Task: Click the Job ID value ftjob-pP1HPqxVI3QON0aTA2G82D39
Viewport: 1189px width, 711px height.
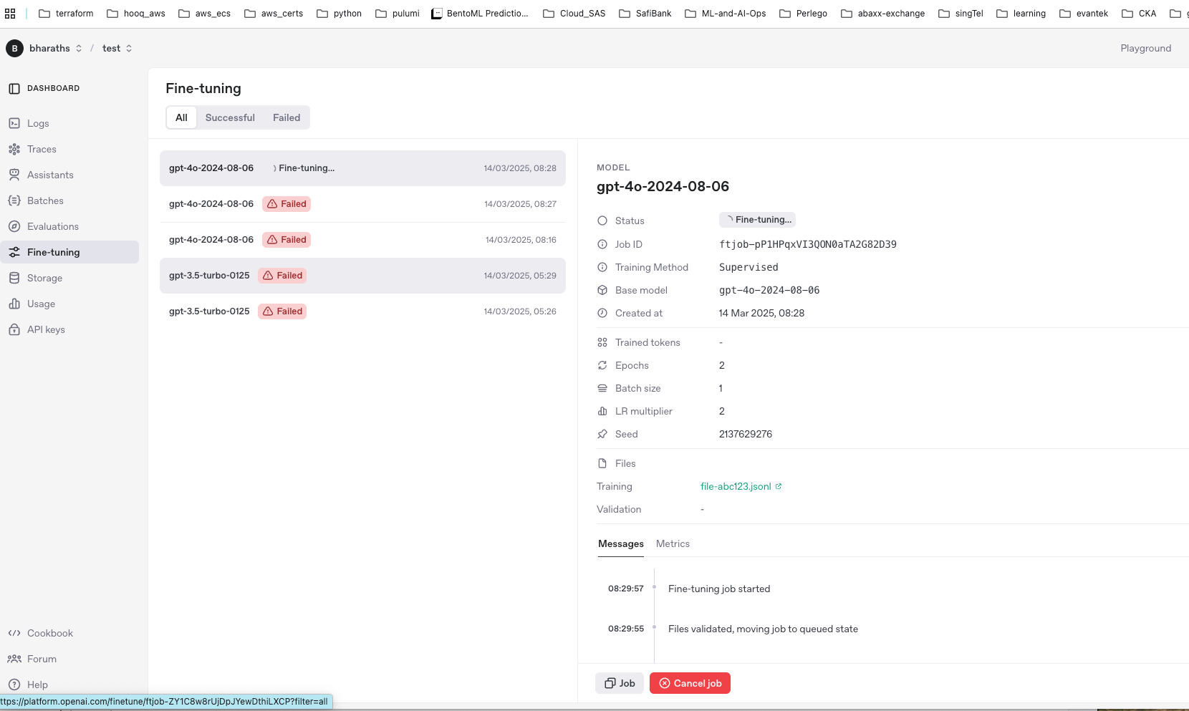Action: point(807,244)
